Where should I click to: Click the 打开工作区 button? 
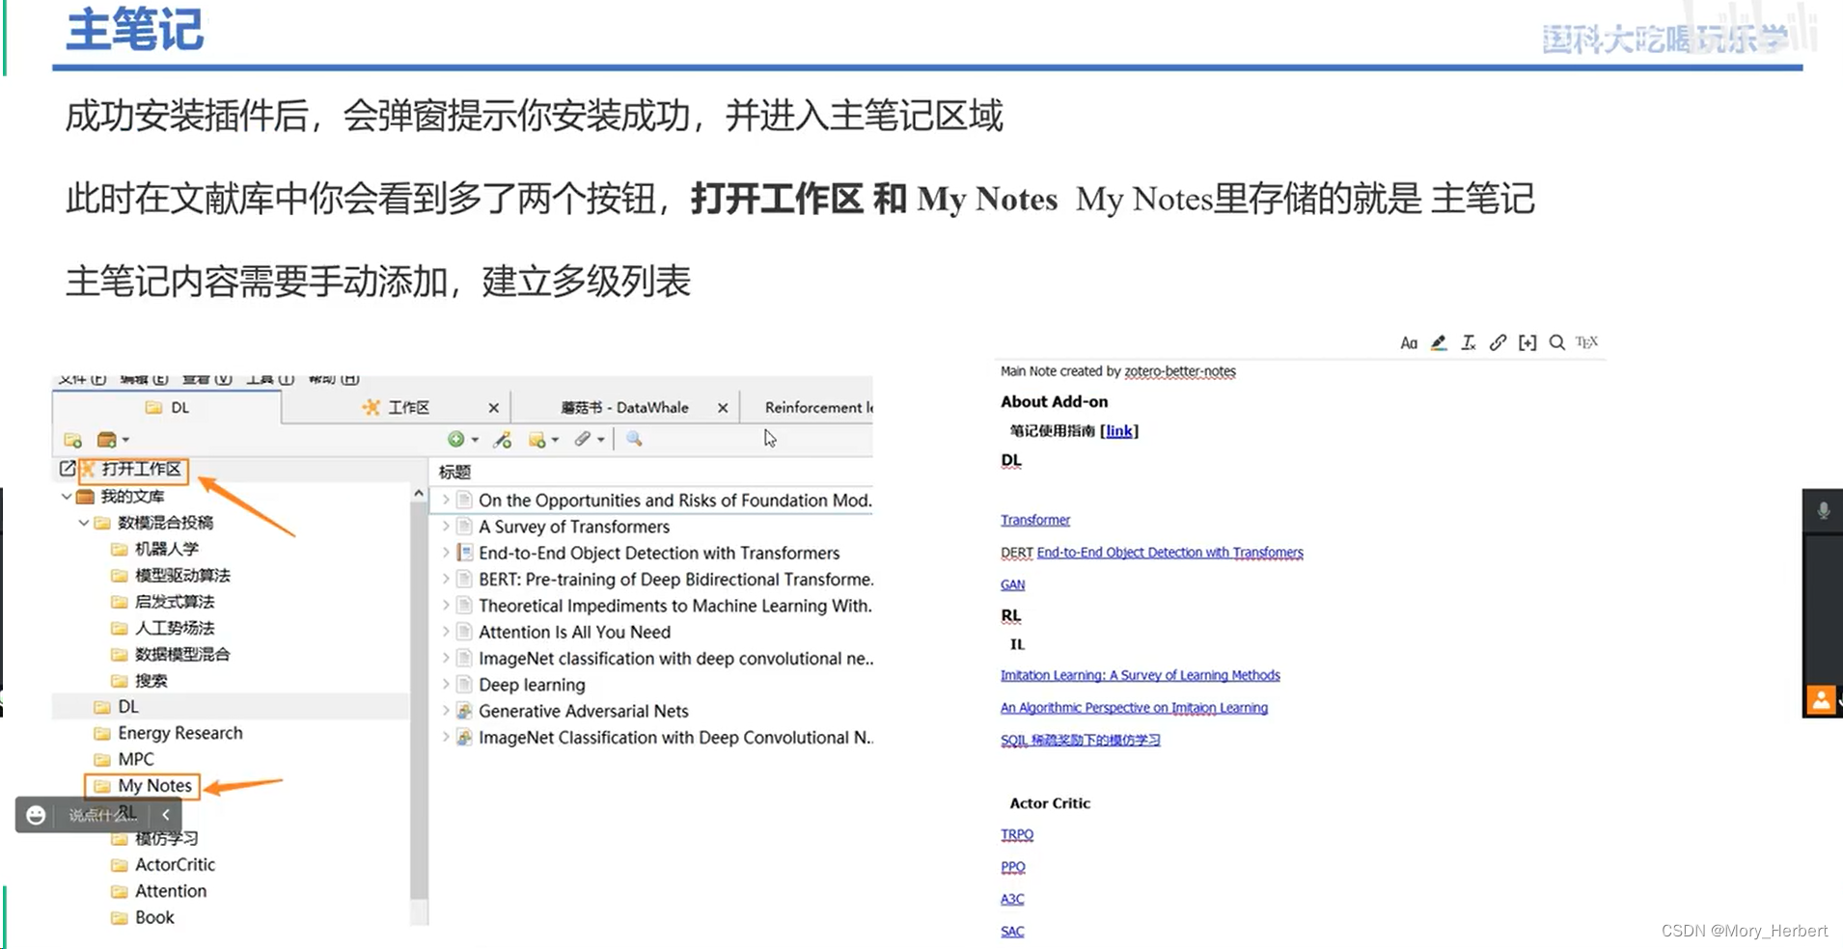point(133,469)
